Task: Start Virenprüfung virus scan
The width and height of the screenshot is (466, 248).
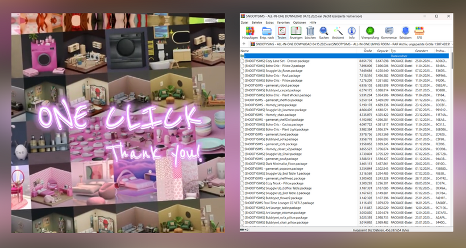Action: [370, 31]
